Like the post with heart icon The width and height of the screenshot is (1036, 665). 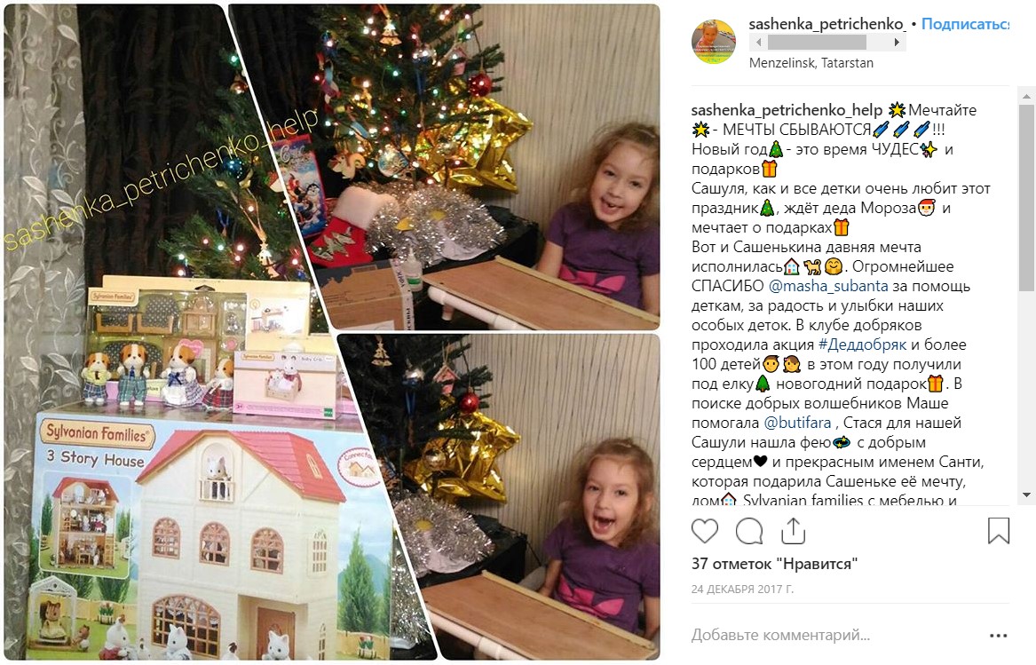tap(704, 531)
